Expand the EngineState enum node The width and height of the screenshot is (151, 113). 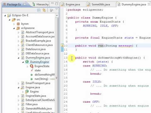[28, 66]
